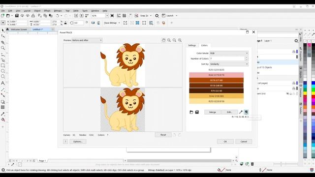Open the Bitmaps menu
The width and height of the screenshot is (315, 177).
pyautogui.click(x=58, y=11)
